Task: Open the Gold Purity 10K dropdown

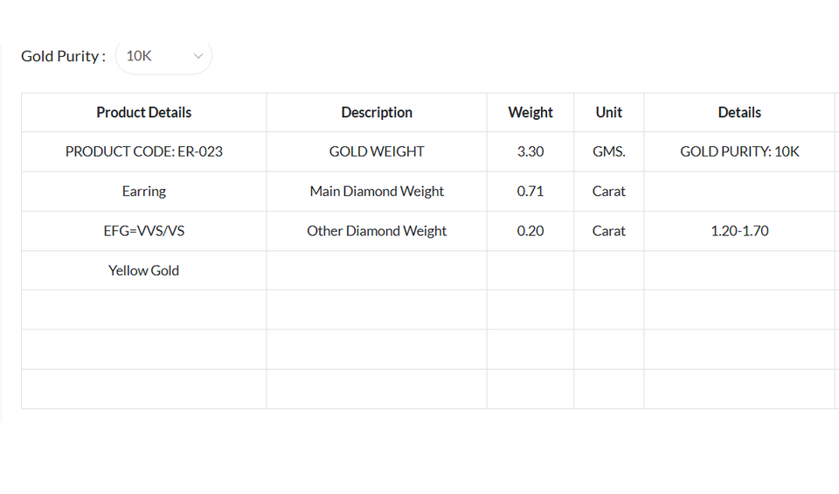Action: (164, 56)
